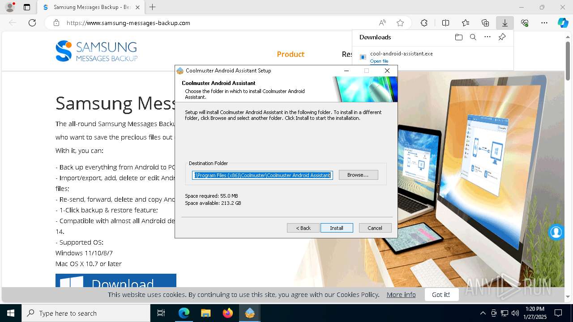Click the blue support chat icon
The width and height of the screenshot is (573, 322).
click(556, 232)
